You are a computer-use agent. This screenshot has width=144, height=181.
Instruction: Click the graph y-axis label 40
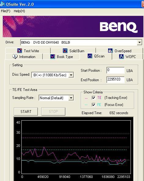(x=18, y=122)
